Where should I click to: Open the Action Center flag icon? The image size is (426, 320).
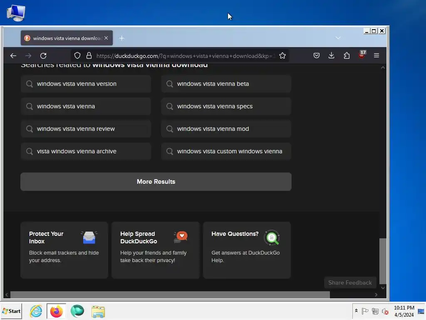(365, 311)
